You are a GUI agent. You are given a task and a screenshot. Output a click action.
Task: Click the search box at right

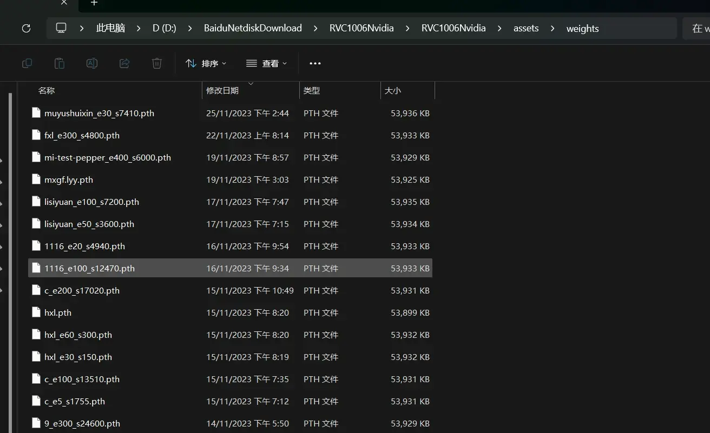pos(697,28)
